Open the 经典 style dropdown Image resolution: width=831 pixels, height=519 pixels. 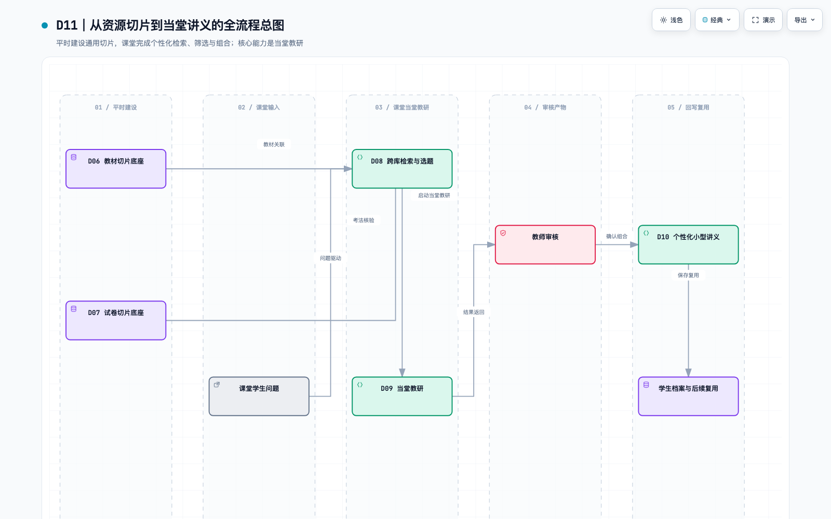717,20
